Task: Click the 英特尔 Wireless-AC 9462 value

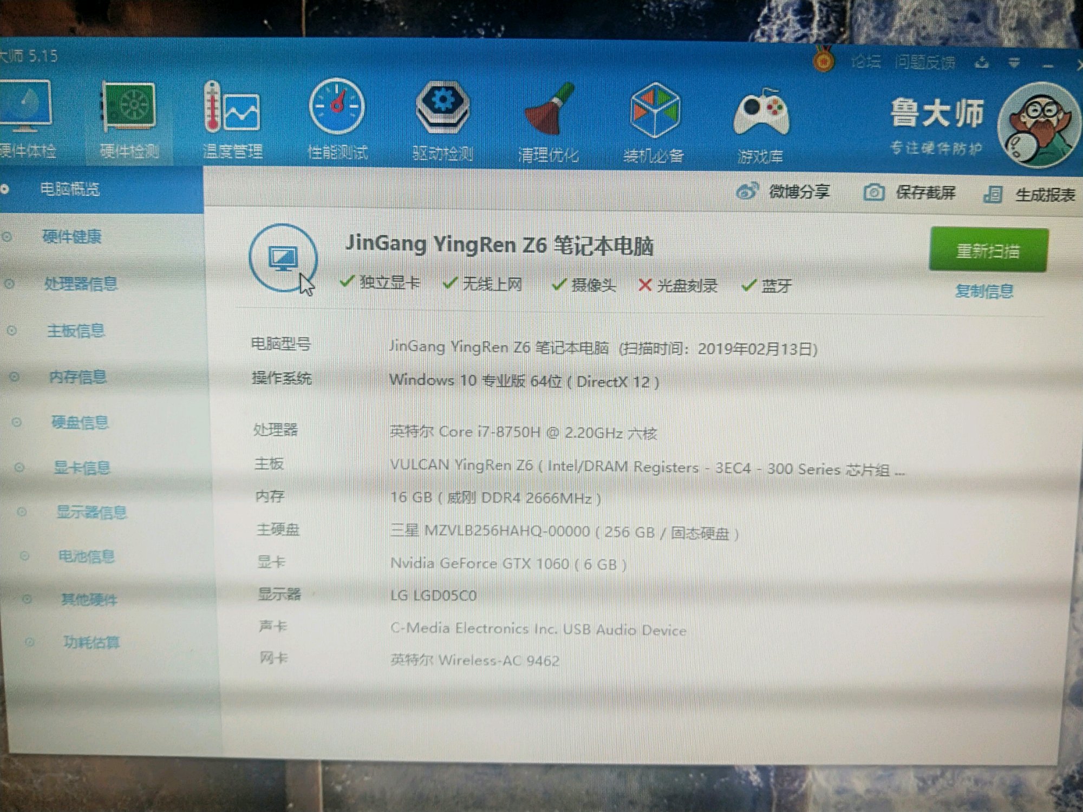Action: (475, 660)
